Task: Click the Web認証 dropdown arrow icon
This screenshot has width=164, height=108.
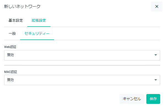Action: 156,55
